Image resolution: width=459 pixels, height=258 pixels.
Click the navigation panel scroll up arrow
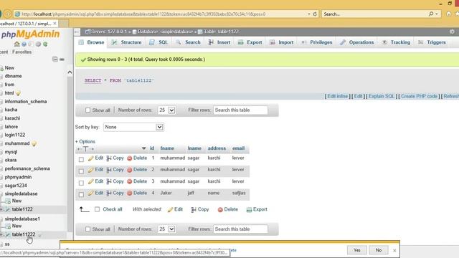tap(70, 72)
